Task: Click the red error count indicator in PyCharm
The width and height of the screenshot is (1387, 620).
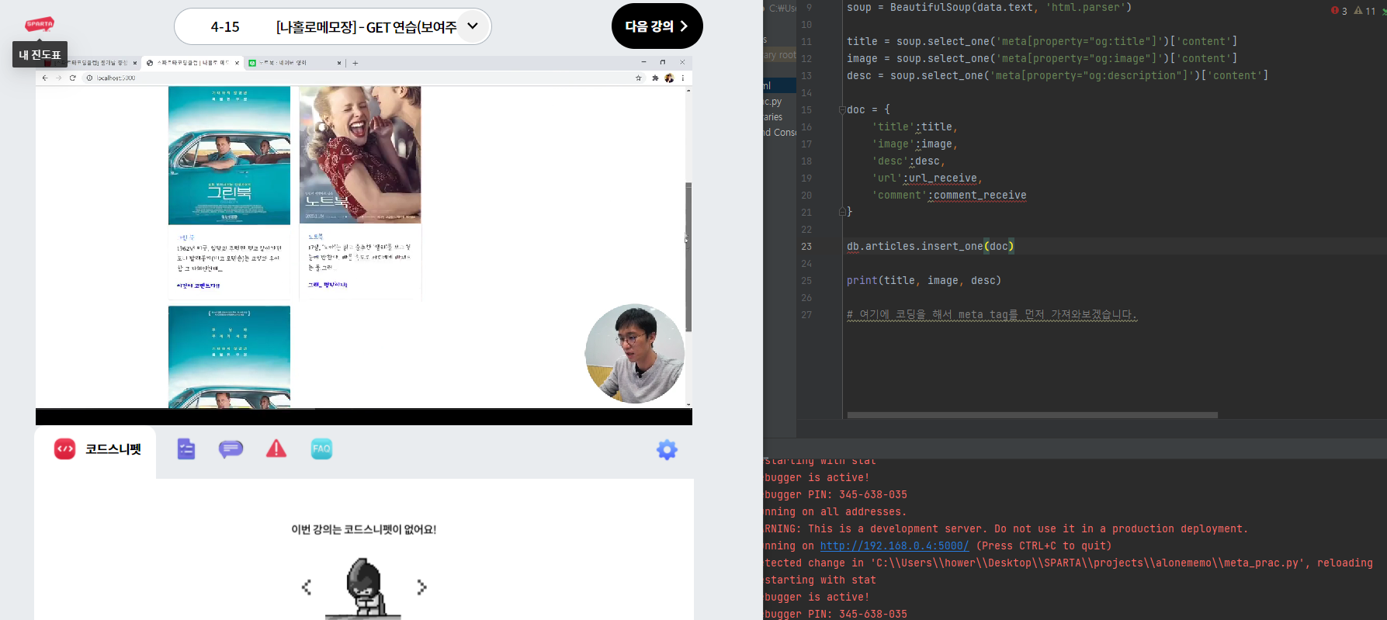Action: coord(1339,10)
